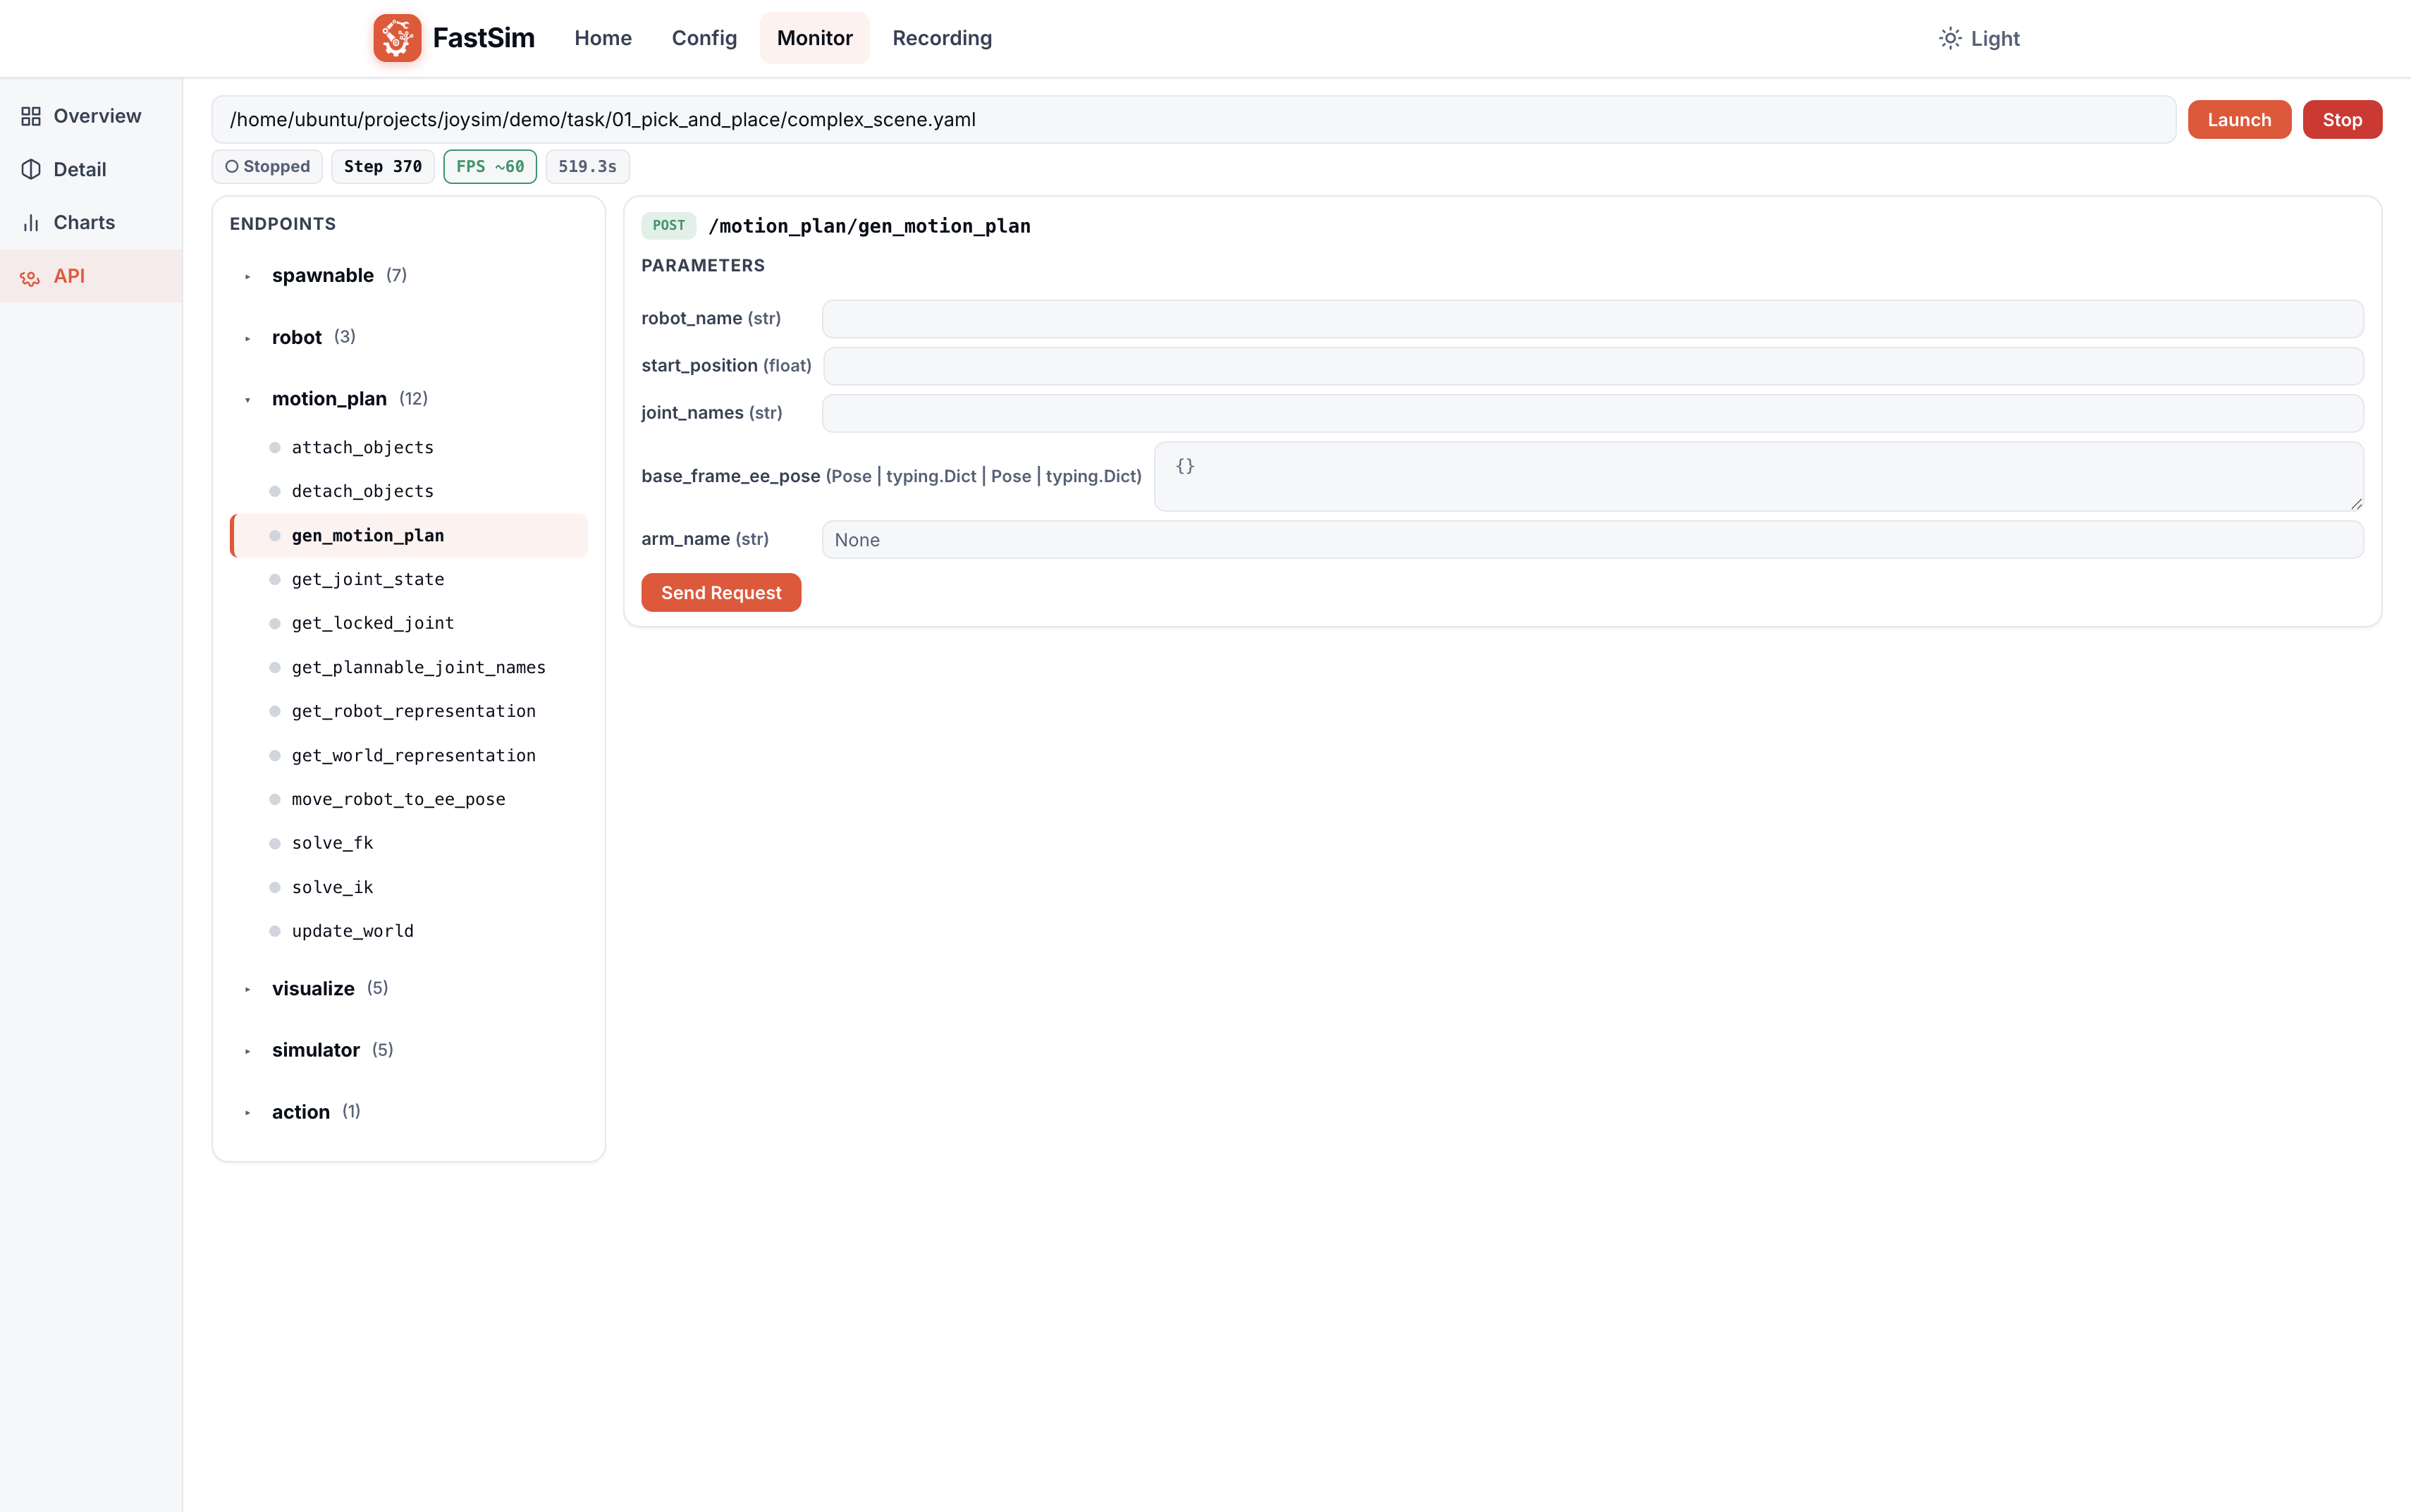Viewport: 2411px width, 1512px height.
Task: Click the arm_name input field
Action: pos(1592,539)
